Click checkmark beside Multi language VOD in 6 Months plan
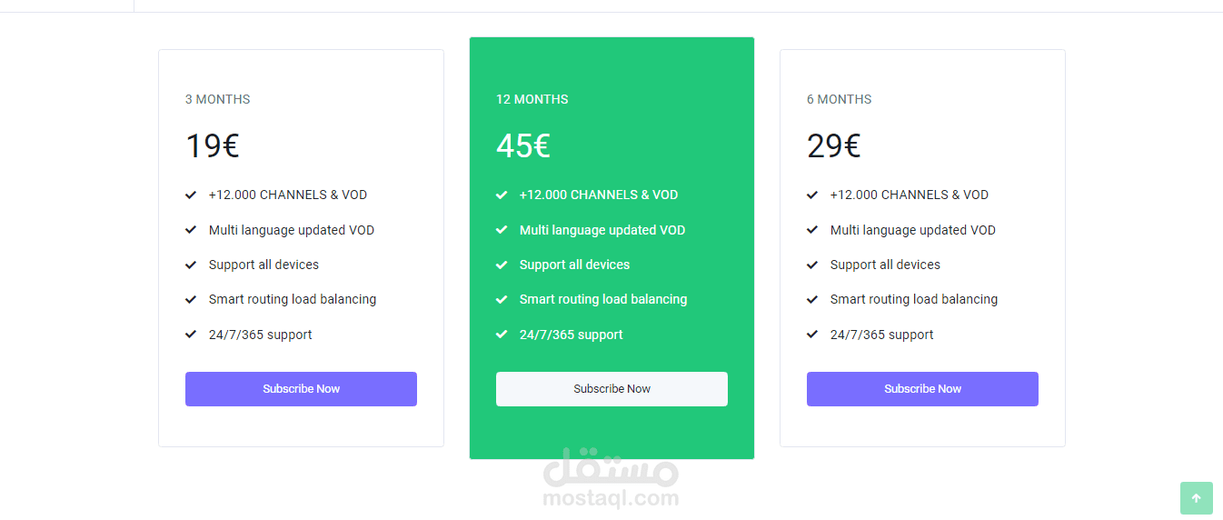Viewport: 1223px width, 520px height. point(812,230)
